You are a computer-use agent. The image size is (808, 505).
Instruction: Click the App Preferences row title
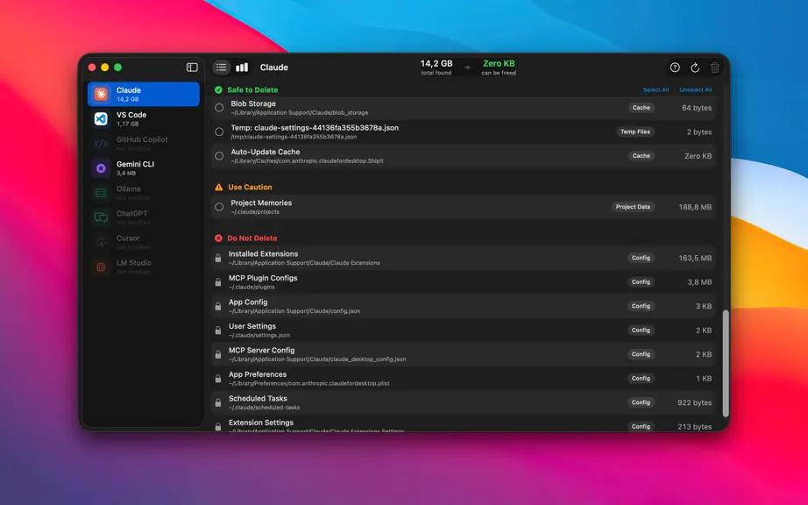(x=257, y=374)
